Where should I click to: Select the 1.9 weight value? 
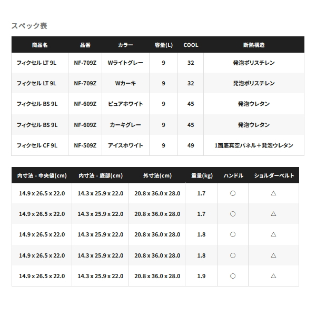coord(201,276)
